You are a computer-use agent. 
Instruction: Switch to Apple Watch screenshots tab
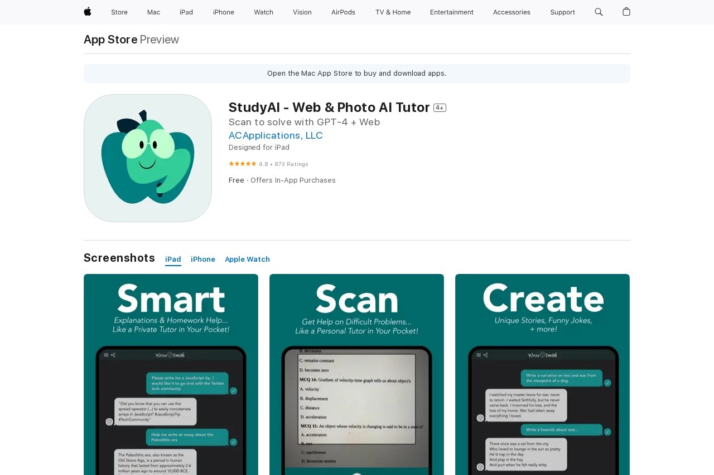tap(247, 259)
